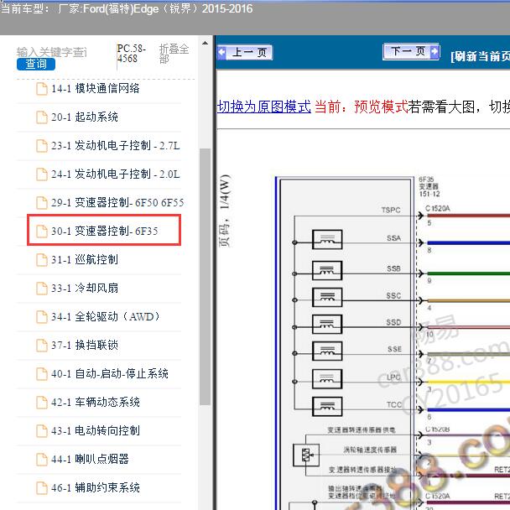Open 23-1 发动机电子控制 2.7L entry

tap(116, 145)
